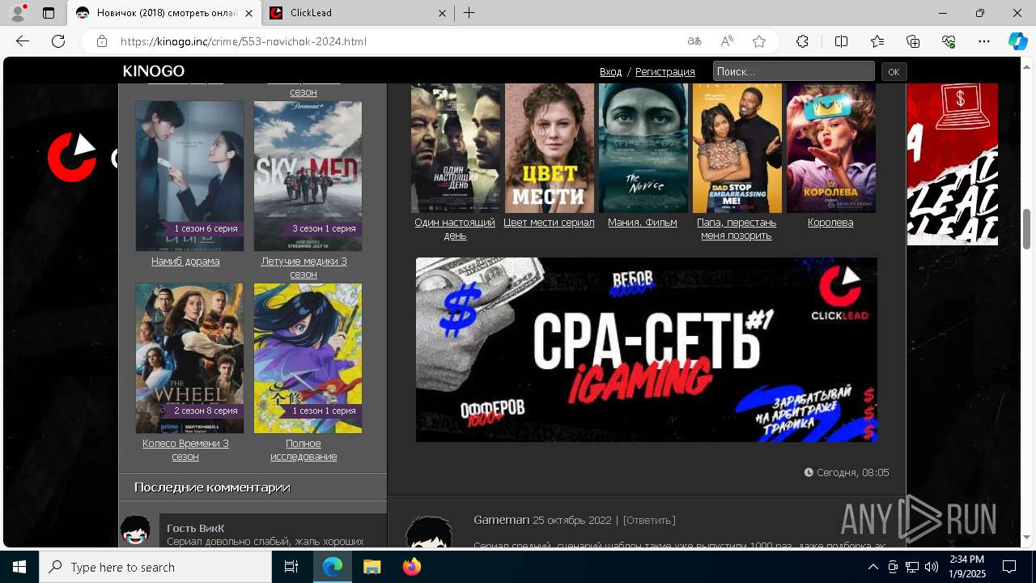Refresh the current page

58,41
